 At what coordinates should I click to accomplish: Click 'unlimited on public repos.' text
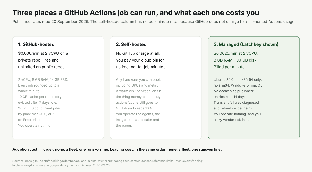(x=42, y=67)
